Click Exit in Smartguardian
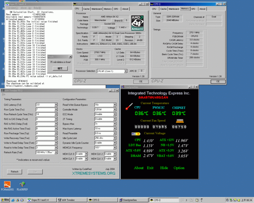Screen dimensions: 254x203 point(150,168)
